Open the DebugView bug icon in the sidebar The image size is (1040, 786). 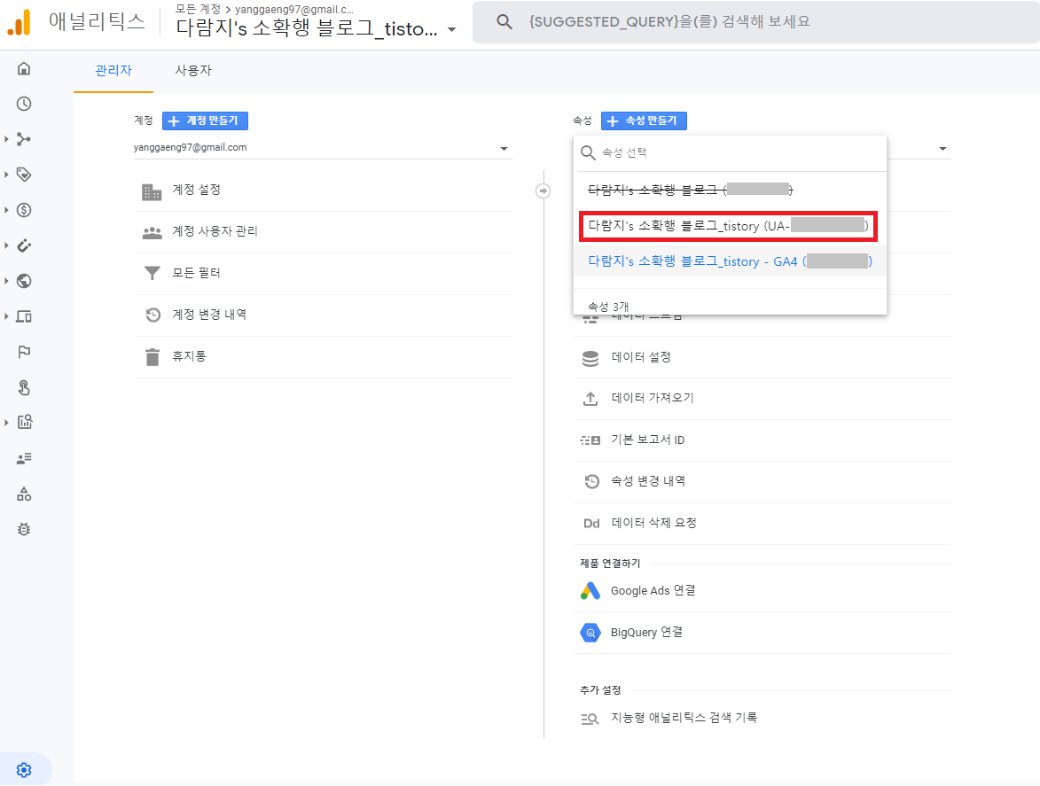(24, 529)
